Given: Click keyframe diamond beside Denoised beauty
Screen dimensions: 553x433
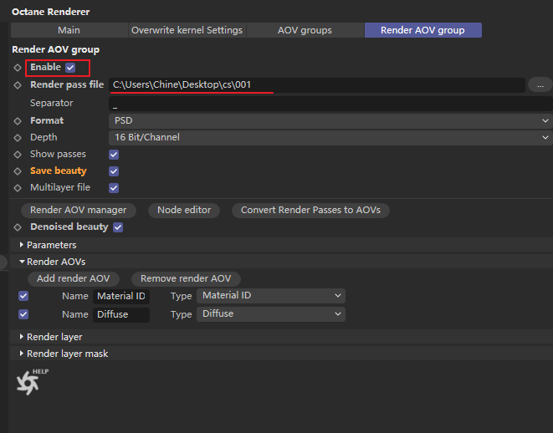Looking at the screenshot, I should tap(18, 227).
